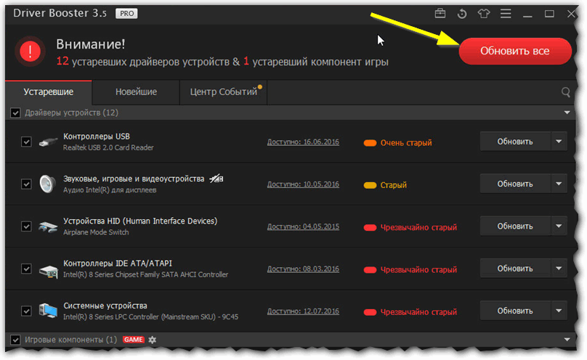
Task: Expand dropdown beside HID device Обновить button
Action: (559, 226)
